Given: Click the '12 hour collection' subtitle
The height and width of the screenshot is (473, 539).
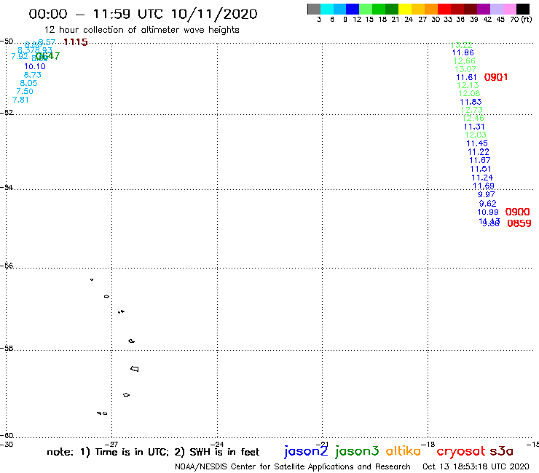Looking at the screenshot, I should click(141, 30).
